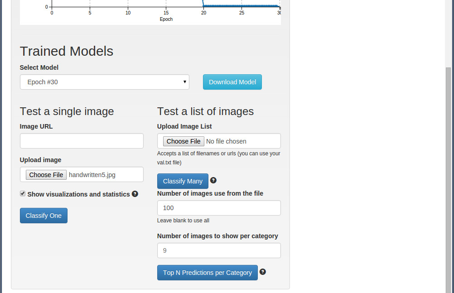Choose File under Upload Image List
454x293 pixels.
tap(184, 141)
